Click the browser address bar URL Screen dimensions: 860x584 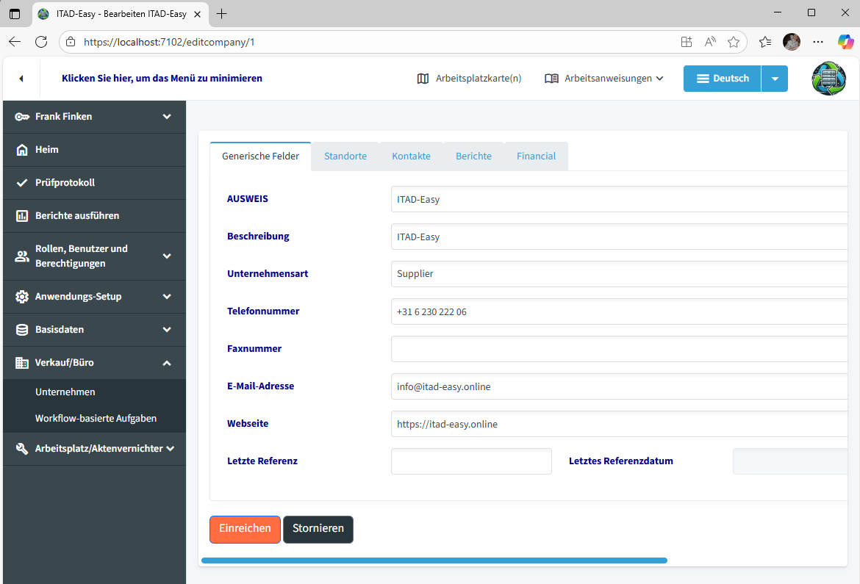tap(169, 42)
